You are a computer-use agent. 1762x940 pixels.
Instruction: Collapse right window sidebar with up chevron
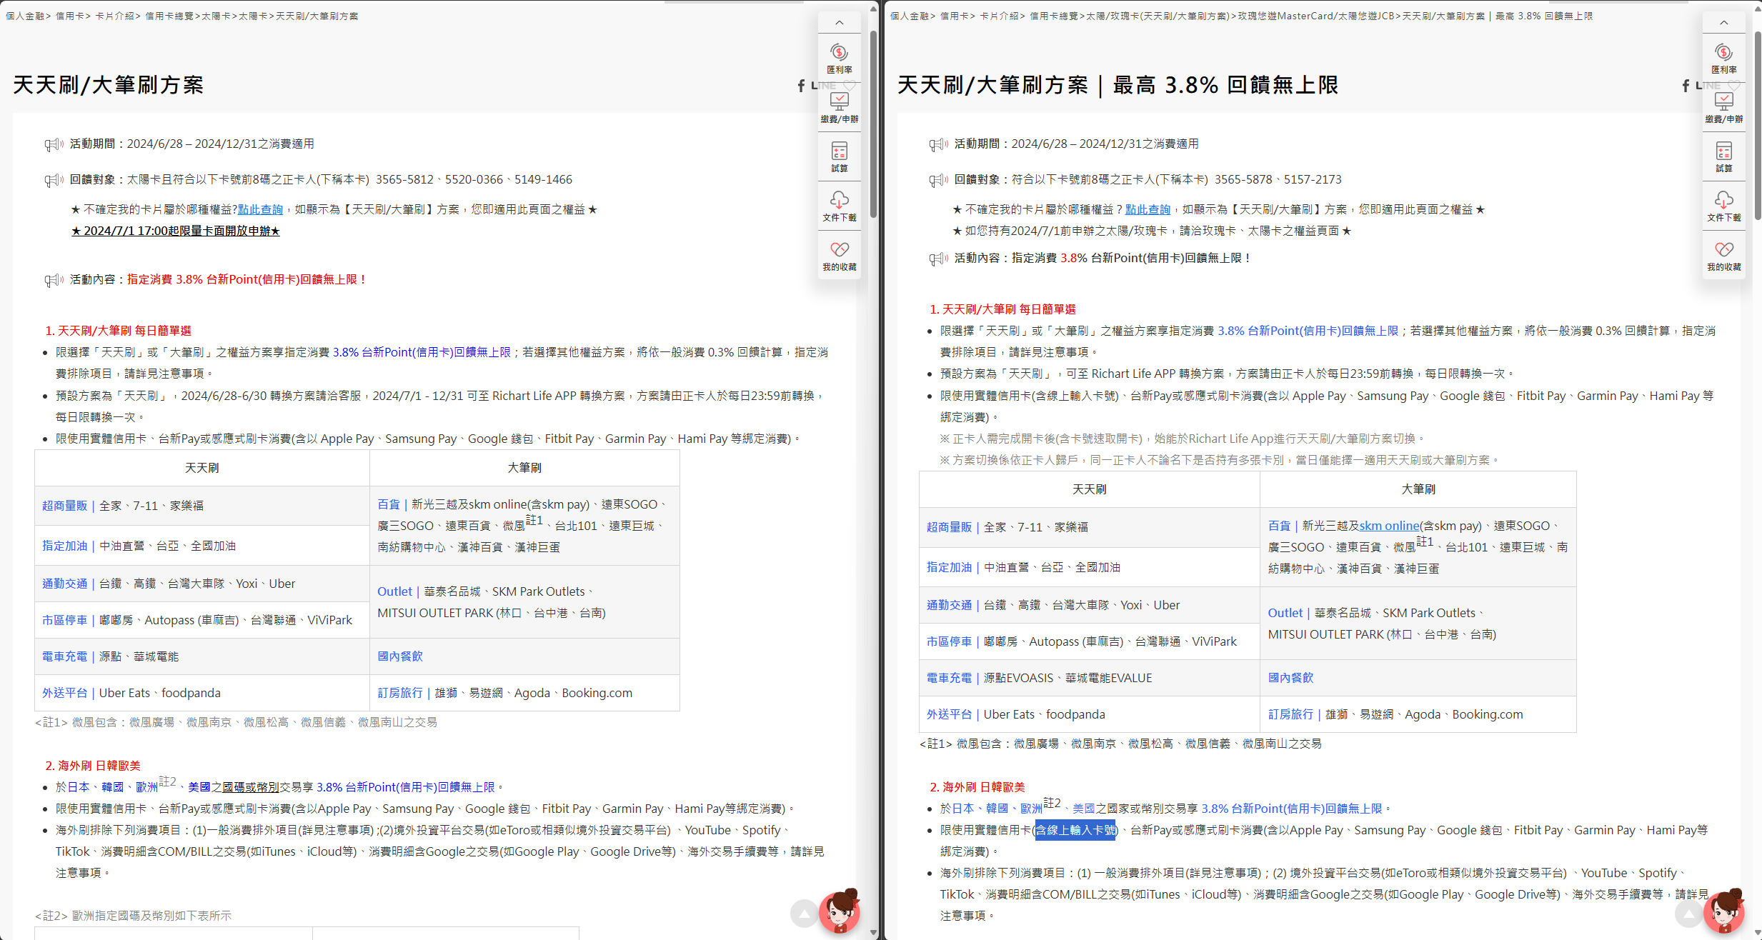click(x=1723, y=23)
